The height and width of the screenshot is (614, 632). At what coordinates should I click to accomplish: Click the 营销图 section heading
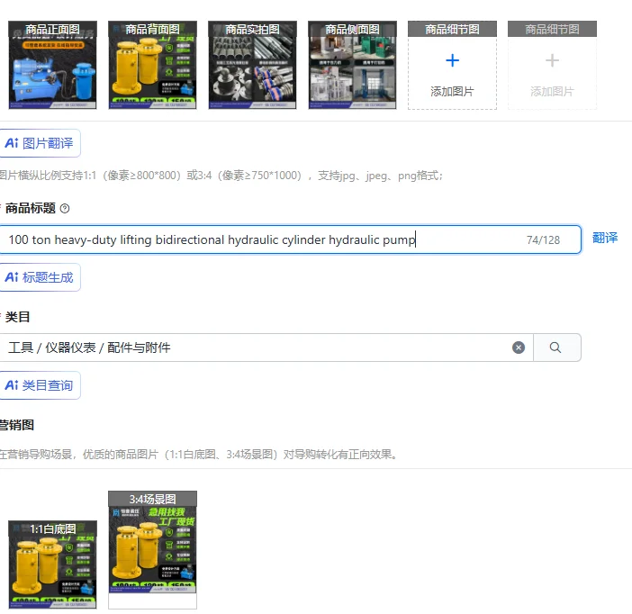pos(17,425)
